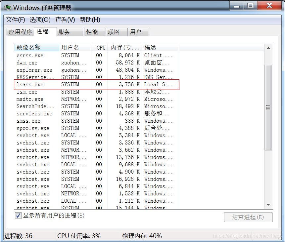This screenshot has width=285, height=242.
Task: Click 进程数: 36 in status bar
Action: 18,236
